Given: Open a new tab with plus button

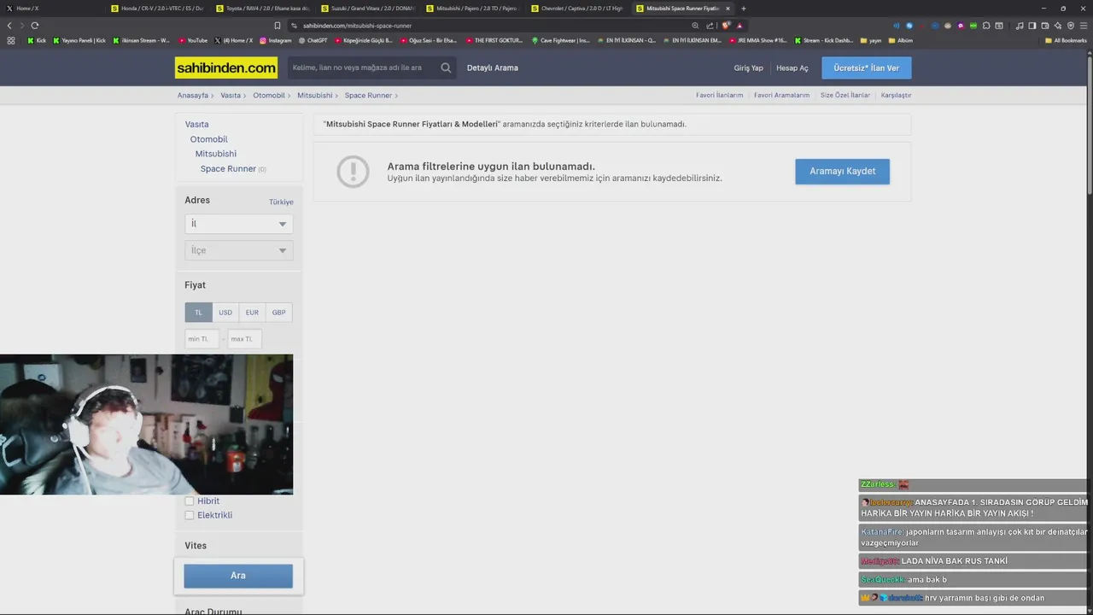Looking at the screenshot, I should point(744,9).
